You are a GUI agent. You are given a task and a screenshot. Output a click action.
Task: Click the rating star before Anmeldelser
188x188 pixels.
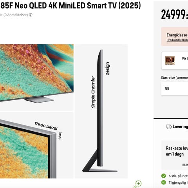coord(1,15)
